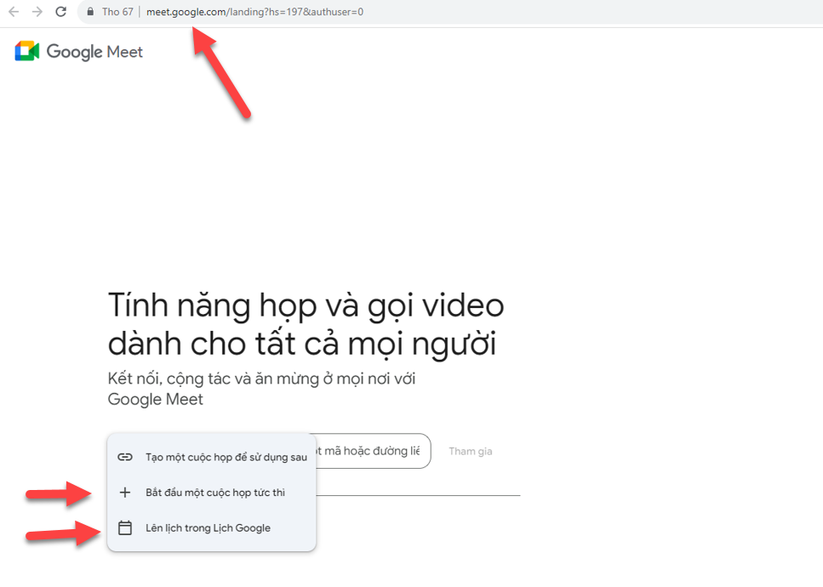Click the "Tho 67" profile label in address bar
Viewport: 823px width, 587px height.
pyautogui.click(x=117, y=12)
